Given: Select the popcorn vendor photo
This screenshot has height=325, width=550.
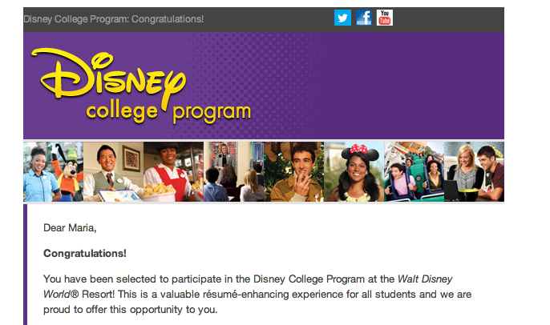Looking at the screenshot, I should click(173, 171).
